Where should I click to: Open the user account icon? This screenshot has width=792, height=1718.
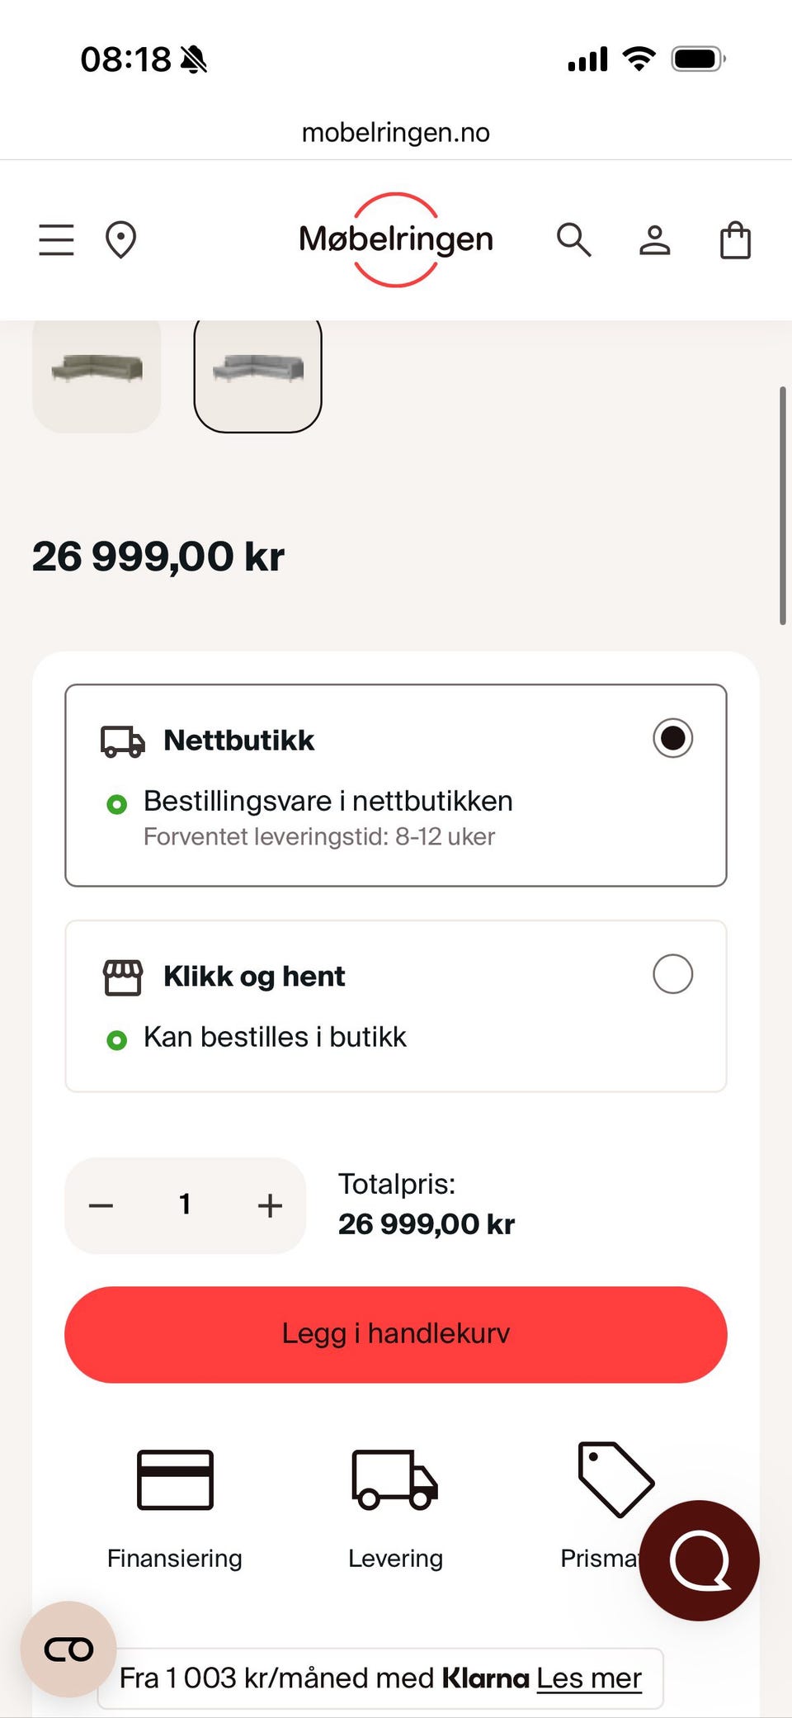654,240
